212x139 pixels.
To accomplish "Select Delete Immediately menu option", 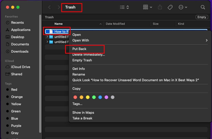I will click(88, 54).
